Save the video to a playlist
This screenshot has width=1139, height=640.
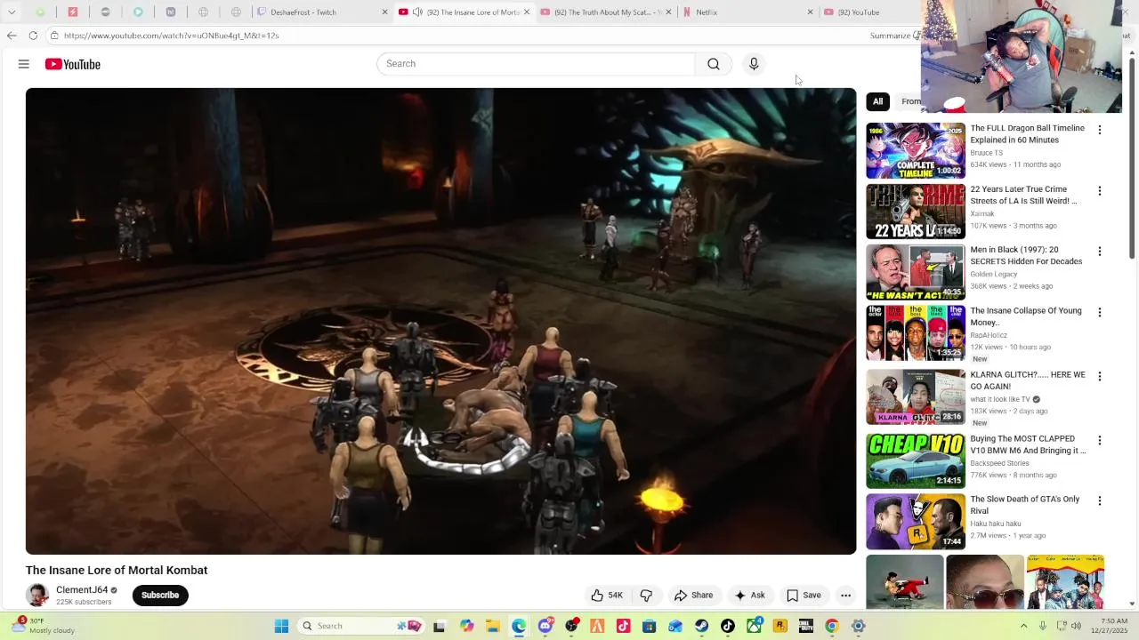click(x=804, y=596)
